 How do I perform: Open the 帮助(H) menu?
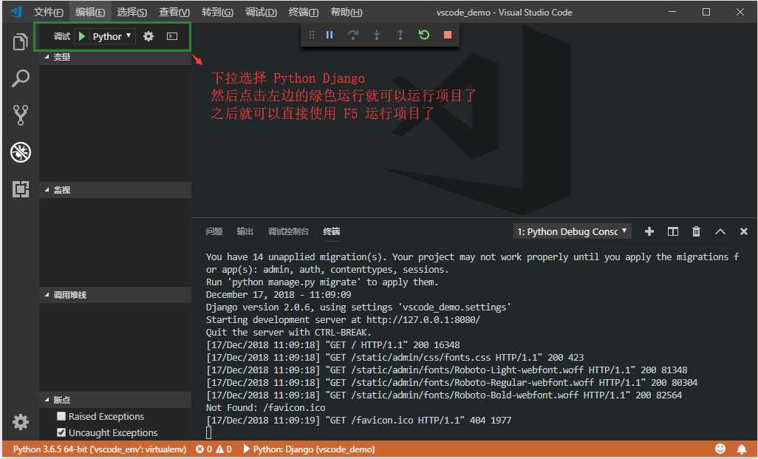click(x=346, y=12)
